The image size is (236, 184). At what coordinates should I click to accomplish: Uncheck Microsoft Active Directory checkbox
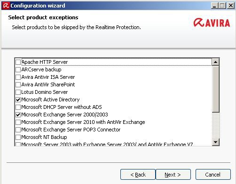pyautogui.click(x=18, y=100)
